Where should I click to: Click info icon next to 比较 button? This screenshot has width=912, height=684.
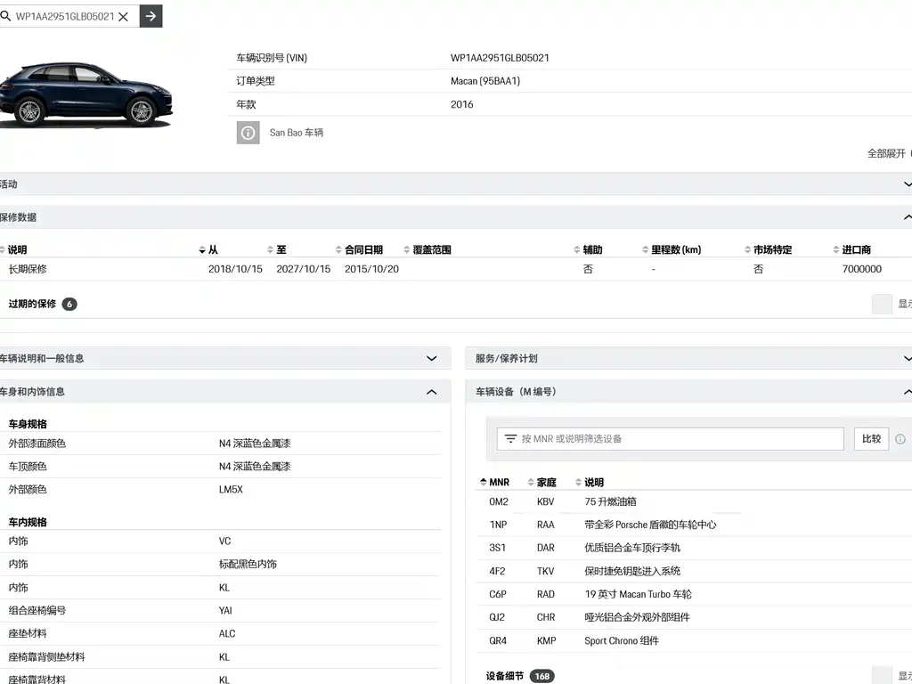pyautogui.click(x=900, y=439)
